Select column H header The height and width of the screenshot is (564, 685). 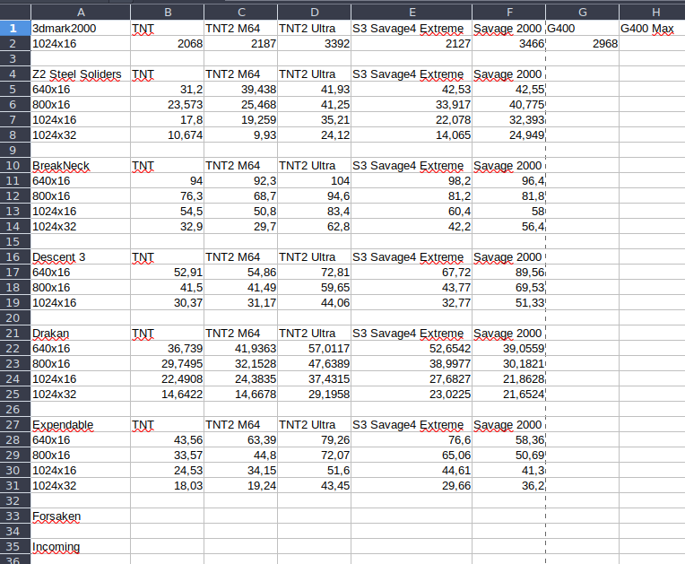[x=652, y=13]
